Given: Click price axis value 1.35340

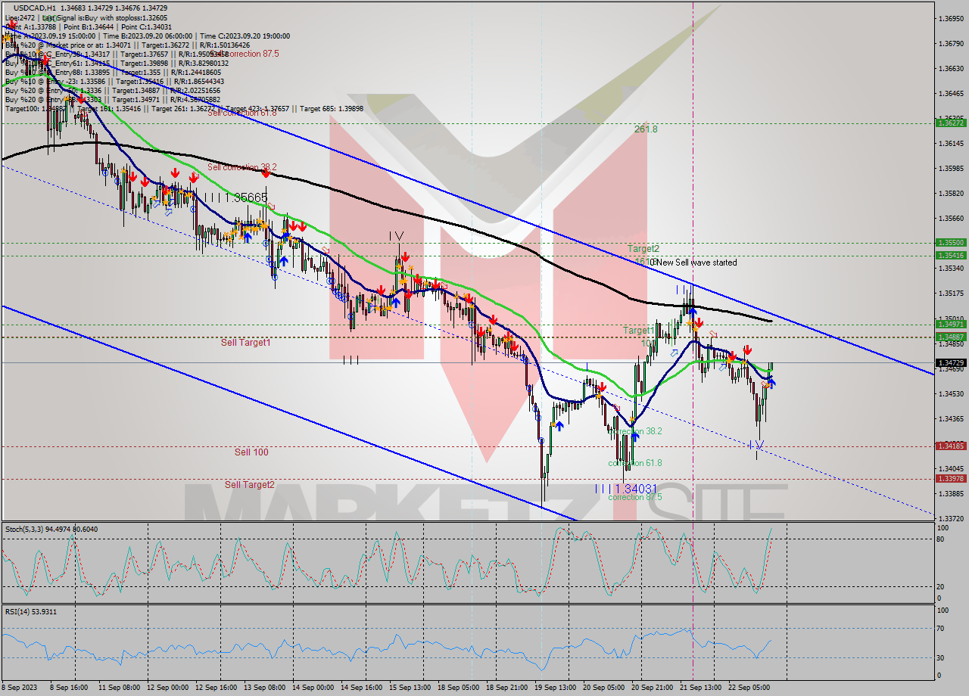Looking at the screenshot, I should tap(952, 268).
